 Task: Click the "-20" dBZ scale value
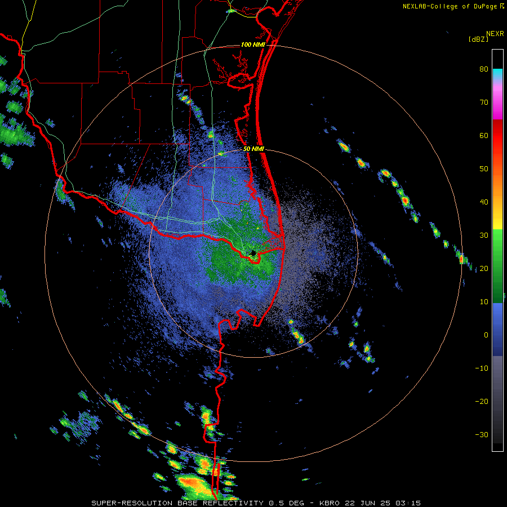click(482, 401)
